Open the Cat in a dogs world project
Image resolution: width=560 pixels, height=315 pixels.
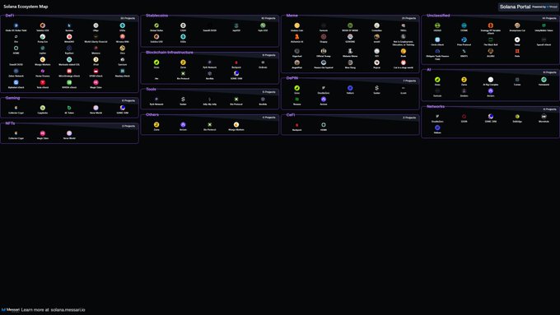click(x=404, y=63)
